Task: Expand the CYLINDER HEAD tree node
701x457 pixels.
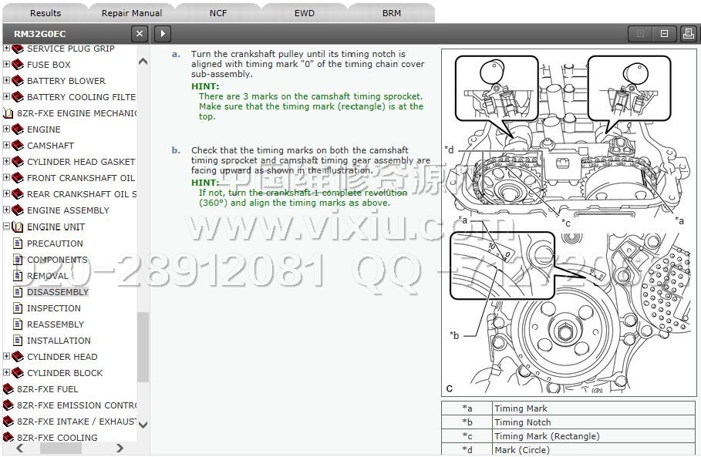Action: [x=7, y=357]
